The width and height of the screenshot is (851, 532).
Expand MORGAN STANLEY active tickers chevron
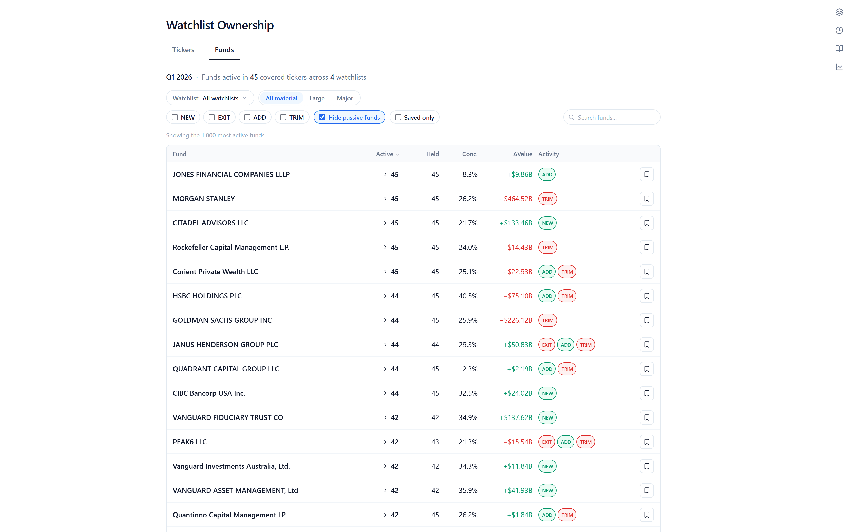[x=385, y=198]
